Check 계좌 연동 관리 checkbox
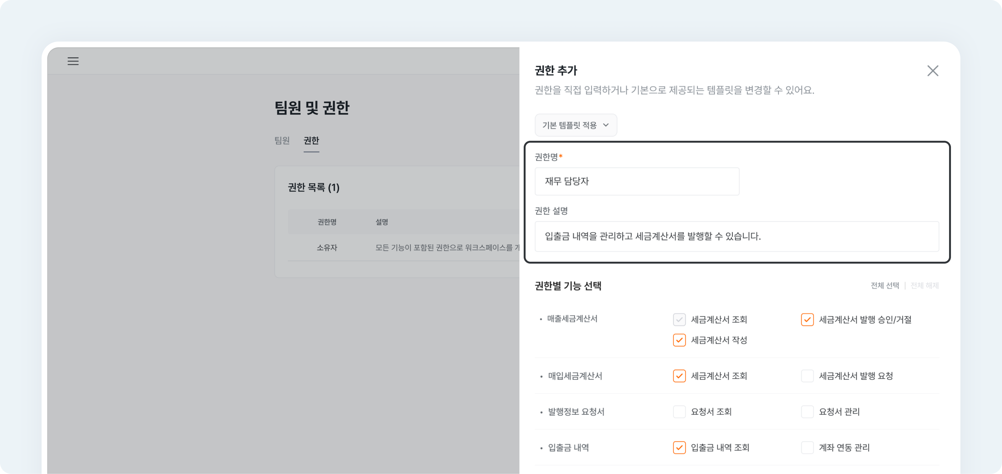Image resolution: width=1002 pixels, height=474 pixels. point(807,448)
